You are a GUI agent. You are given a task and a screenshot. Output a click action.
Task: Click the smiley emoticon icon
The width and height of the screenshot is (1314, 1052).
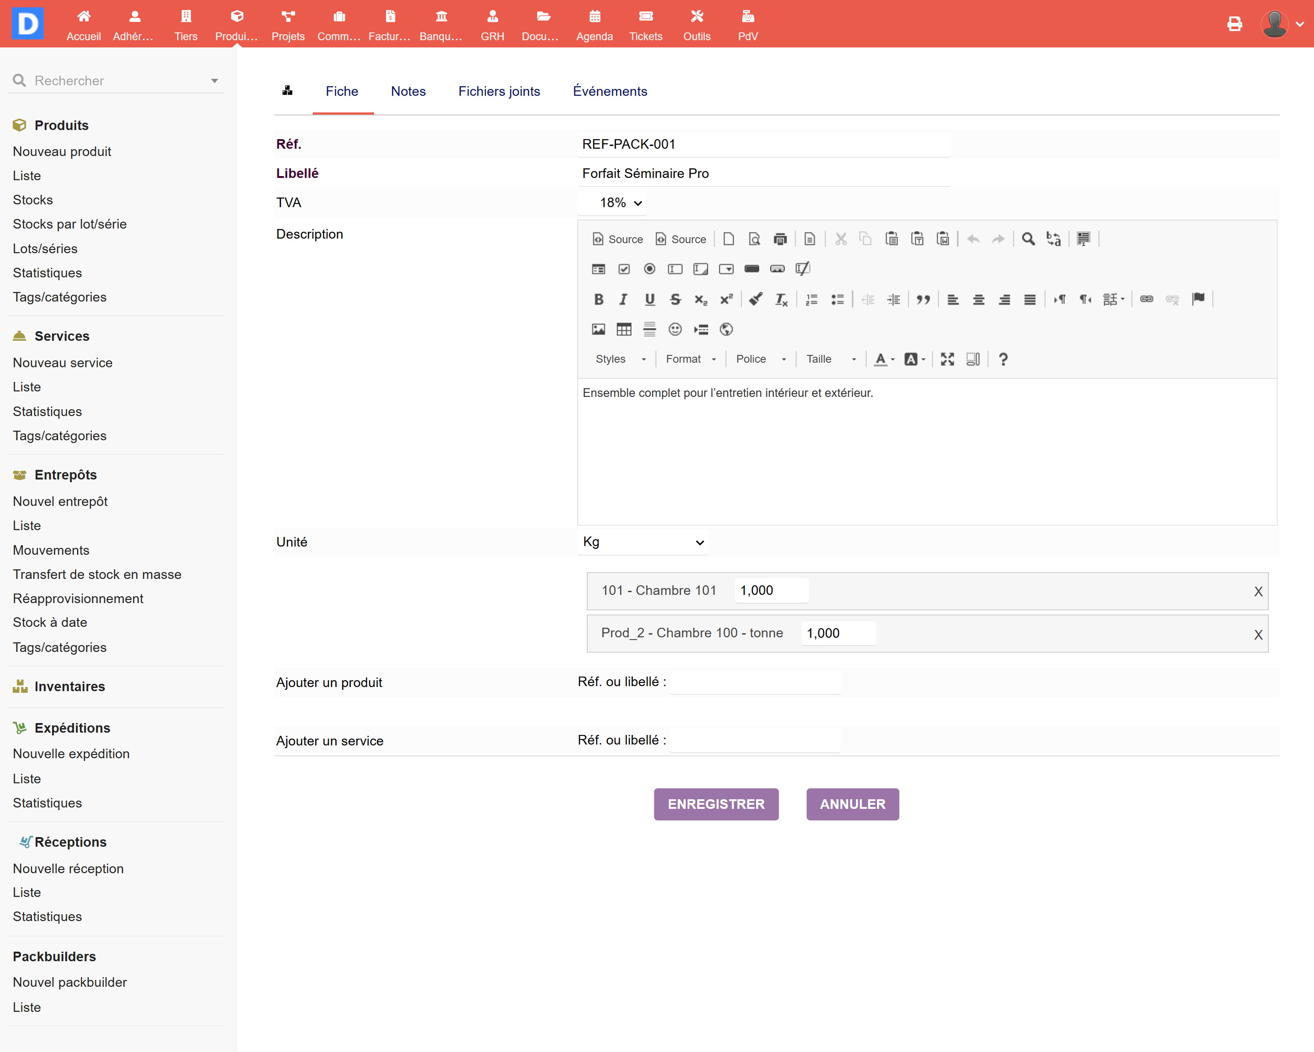click(675, 330)
